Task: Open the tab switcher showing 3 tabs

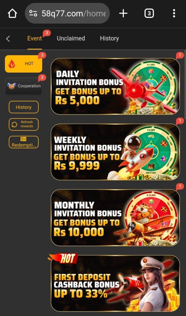Action: pyautogui.click(x=149, y=14)
